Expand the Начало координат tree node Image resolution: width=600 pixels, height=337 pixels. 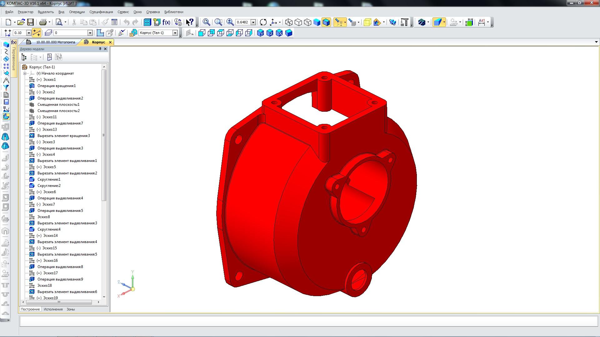(25, 73)
